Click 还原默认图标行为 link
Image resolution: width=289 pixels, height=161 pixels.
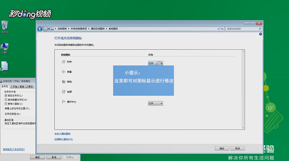tap(63, 139)
